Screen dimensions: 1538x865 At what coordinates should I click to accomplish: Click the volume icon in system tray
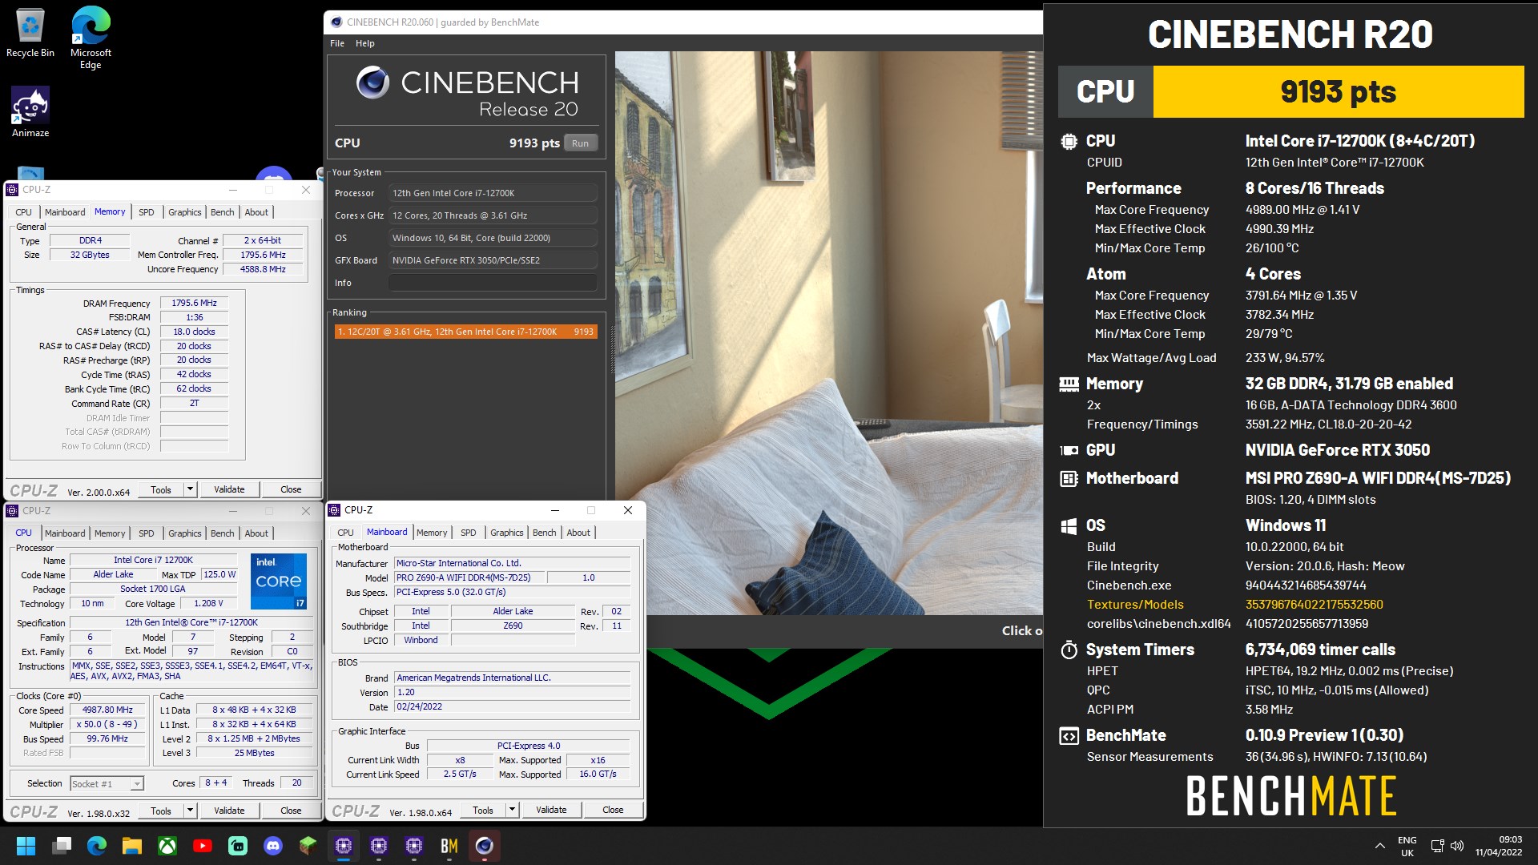point(1457,846)
